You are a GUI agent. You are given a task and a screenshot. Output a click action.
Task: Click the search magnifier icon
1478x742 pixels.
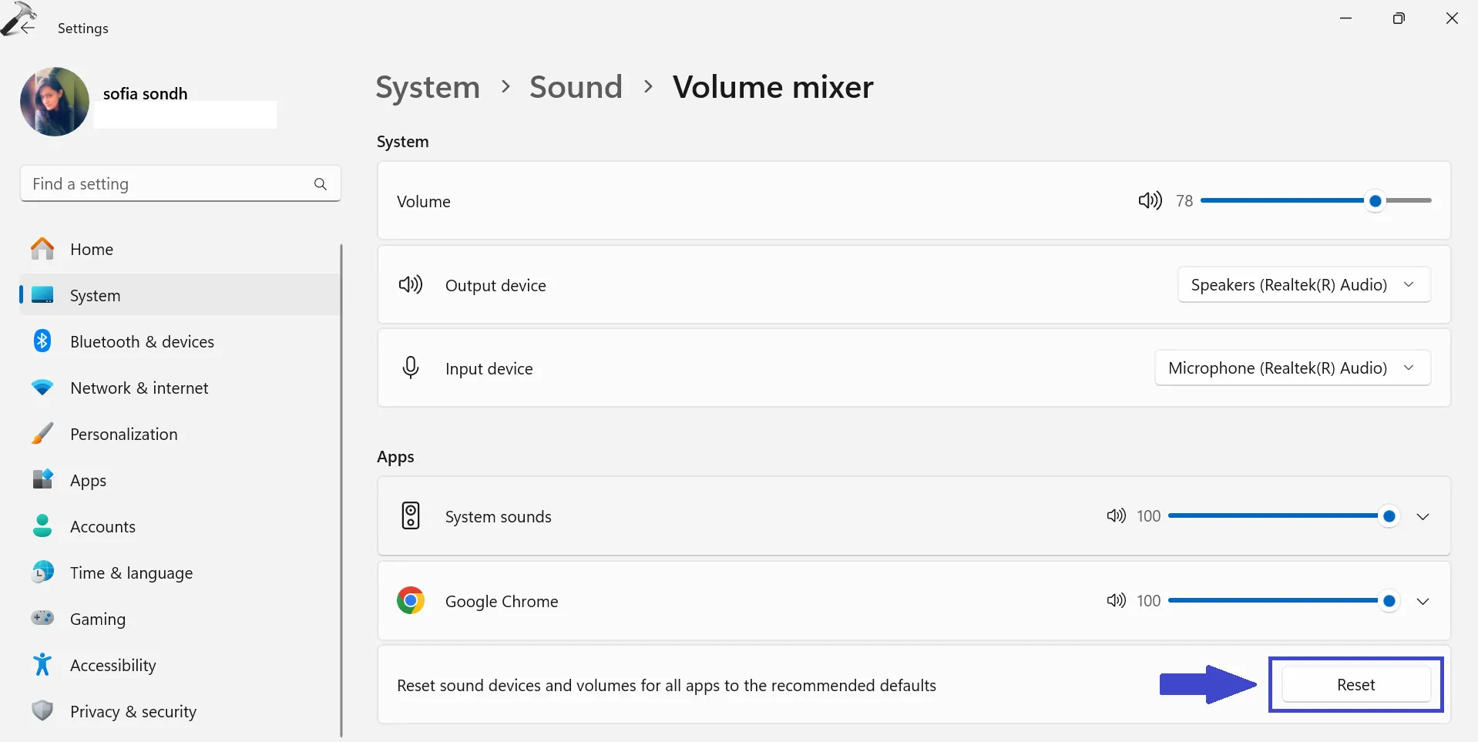point(321,184)
